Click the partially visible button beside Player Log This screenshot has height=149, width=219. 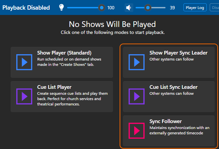(214, 7)
